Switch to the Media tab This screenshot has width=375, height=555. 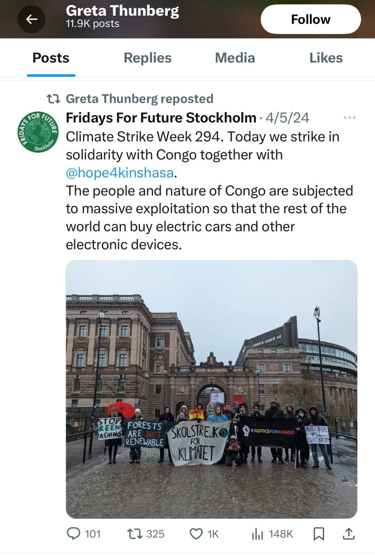click(235, 58)
